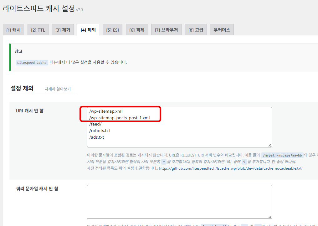
Task: Click the /feed/ line in the textarea
Action: pos(95,124)
